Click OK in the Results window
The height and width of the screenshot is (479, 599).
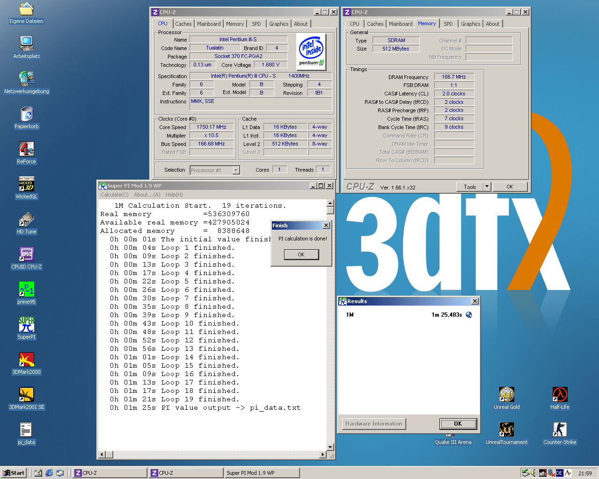(x=458, y=424)
